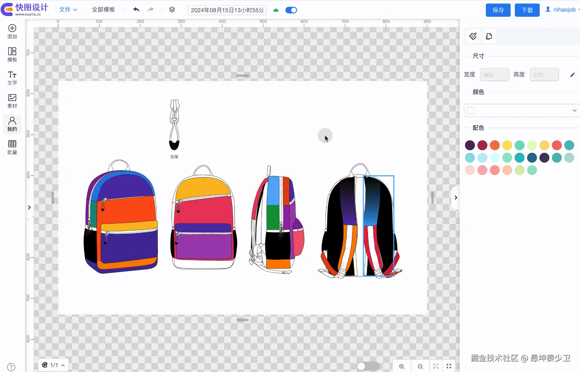Click the zoom out magnifier
Image resolution: width=580 pixels, height=372 pixels.
(x=420, y=366)
